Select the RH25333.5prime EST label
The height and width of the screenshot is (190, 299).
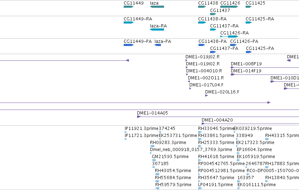point(216,143)
